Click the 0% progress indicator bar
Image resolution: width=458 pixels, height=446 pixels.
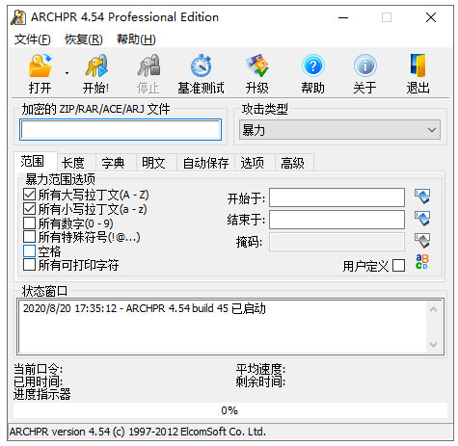point(230,410)
